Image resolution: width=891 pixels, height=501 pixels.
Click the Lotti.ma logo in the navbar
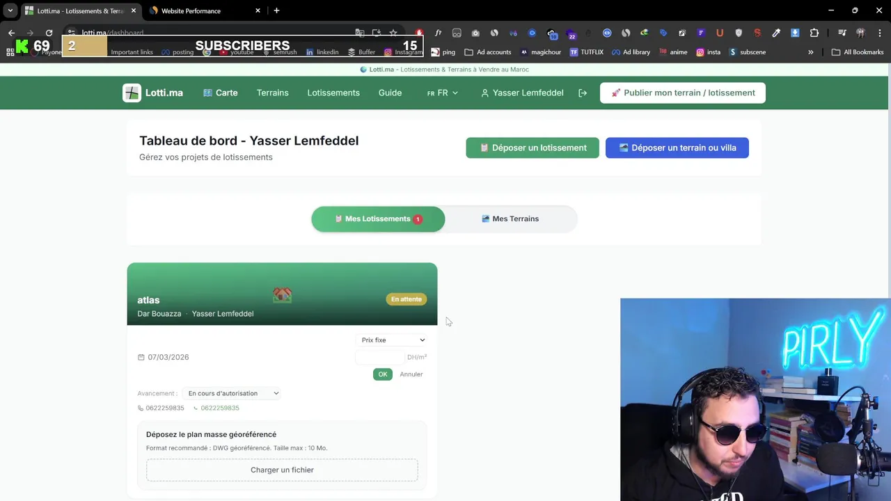click(153, 93)
